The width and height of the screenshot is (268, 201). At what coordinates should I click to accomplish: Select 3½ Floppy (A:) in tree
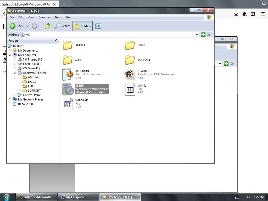[32, 59]
